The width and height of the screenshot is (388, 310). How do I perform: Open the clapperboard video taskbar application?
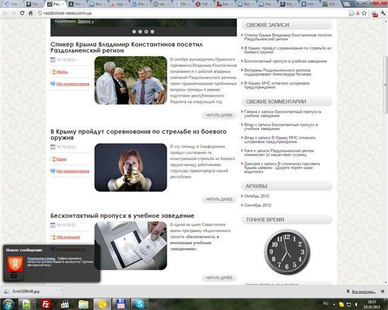point(65,304)
